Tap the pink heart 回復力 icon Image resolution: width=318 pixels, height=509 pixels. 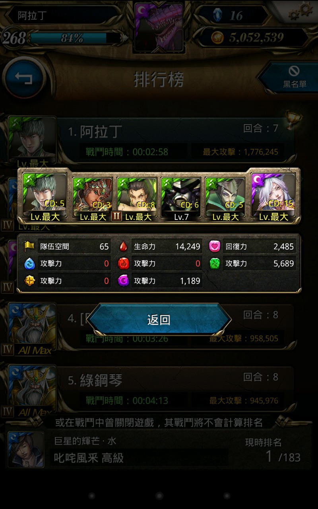coord(214,247)
